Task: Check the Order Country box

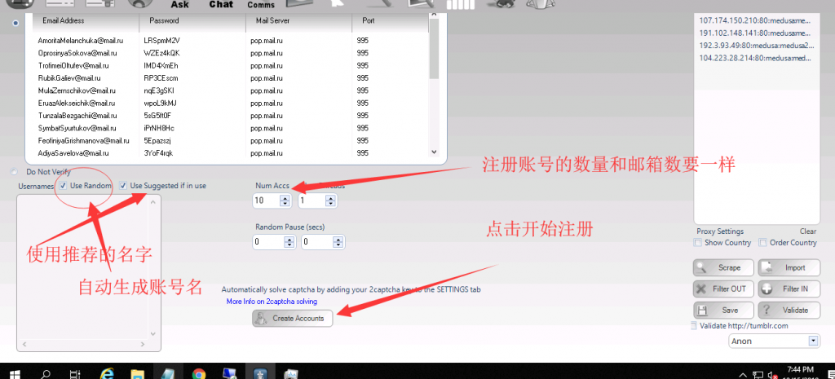Action: [762, 243]
